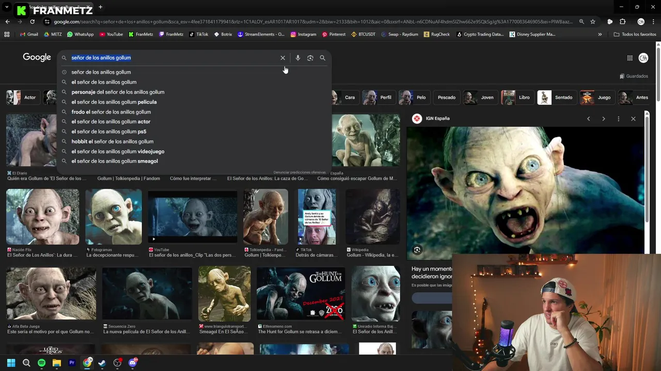Choose suggestion ending in 'gollum actor'
661x371 pixels.
194,122
